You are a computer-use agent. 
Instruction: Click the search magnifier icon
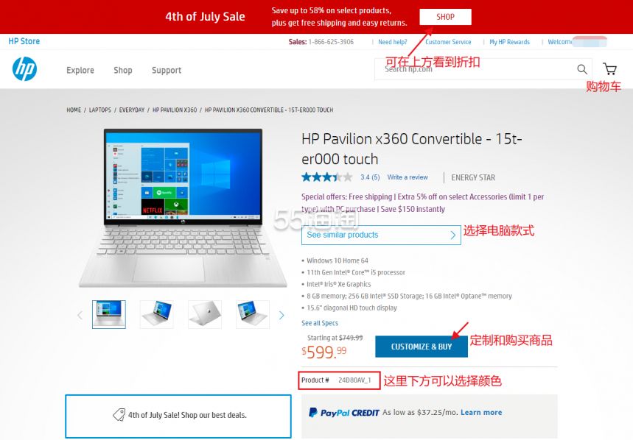(581, 69)
